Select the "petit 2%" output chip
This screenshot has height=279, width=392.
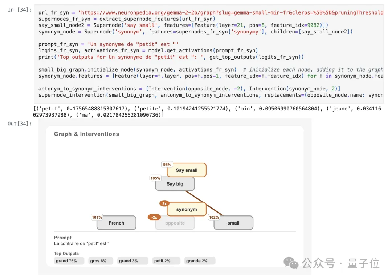166,261
